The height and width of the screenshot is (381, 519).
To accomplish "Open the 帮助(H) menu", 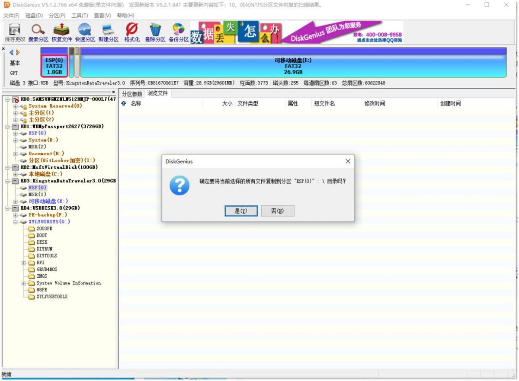I will 125,16.
